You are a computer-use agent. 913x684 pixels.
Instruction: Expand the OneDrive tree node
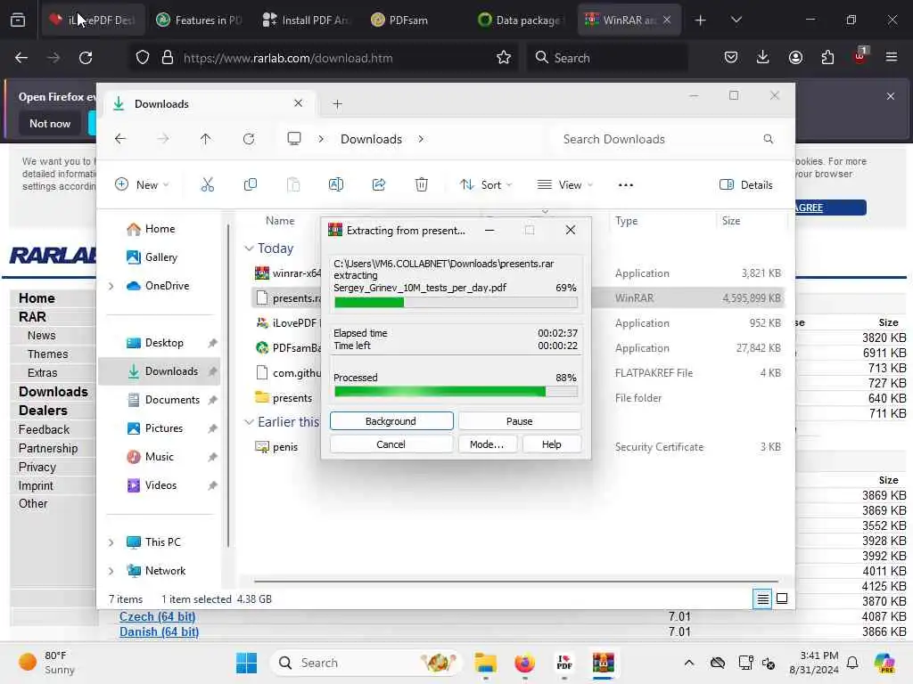point(111,286)
